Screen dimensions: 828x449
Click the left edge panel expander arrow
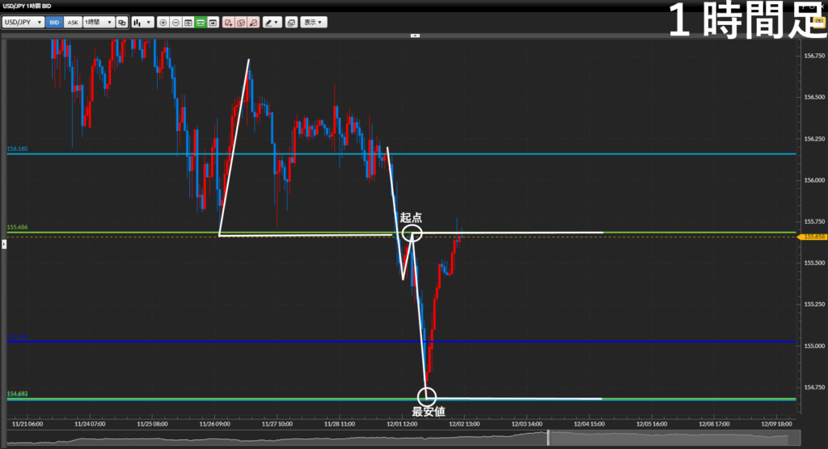tap(2, 241)
